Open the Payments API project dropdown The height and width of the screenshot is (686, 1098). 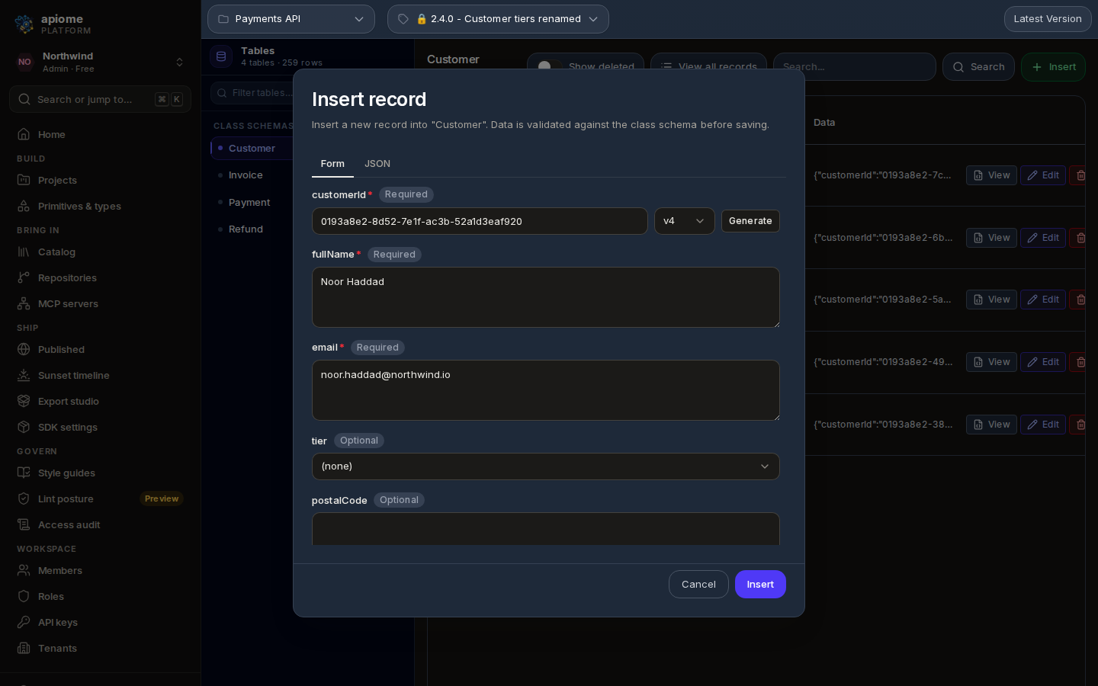pos(291,19)
